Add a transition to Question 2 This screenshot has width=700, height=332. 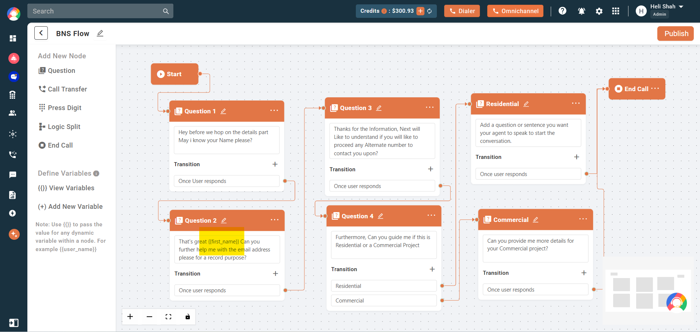tap(276, 273)
